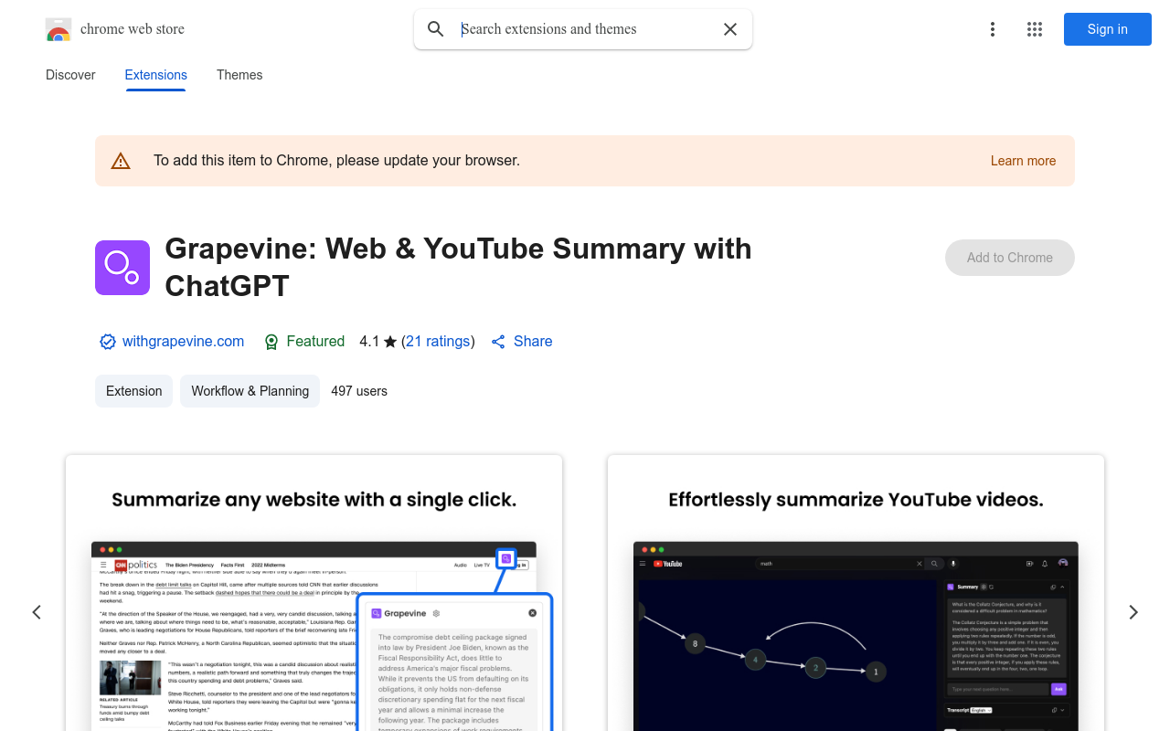Open the Learn more link
This screenshot has width=1170, height=731.
pos(1023,161)
